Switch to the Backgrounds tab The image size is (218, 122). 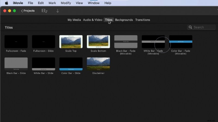coord(124,20)
